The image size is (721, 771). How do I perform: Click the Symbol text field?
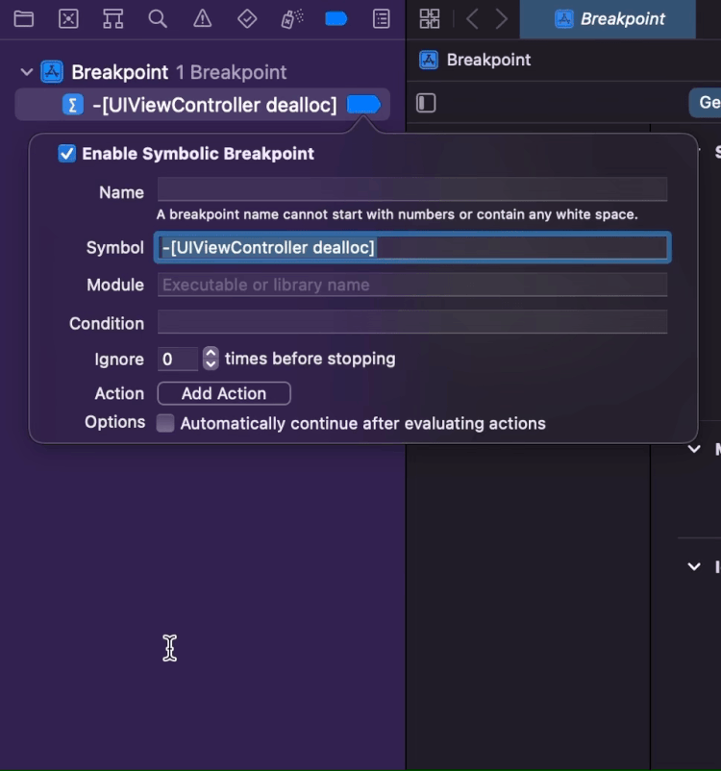[x=412, y=247]
